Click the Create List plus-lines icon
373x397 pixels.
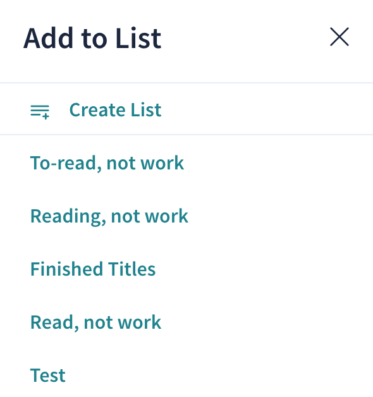(40, 112)
